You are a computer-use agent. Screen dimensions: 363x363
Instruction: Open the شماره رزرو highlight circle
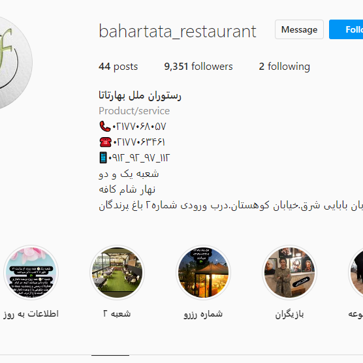pos(203,272)
